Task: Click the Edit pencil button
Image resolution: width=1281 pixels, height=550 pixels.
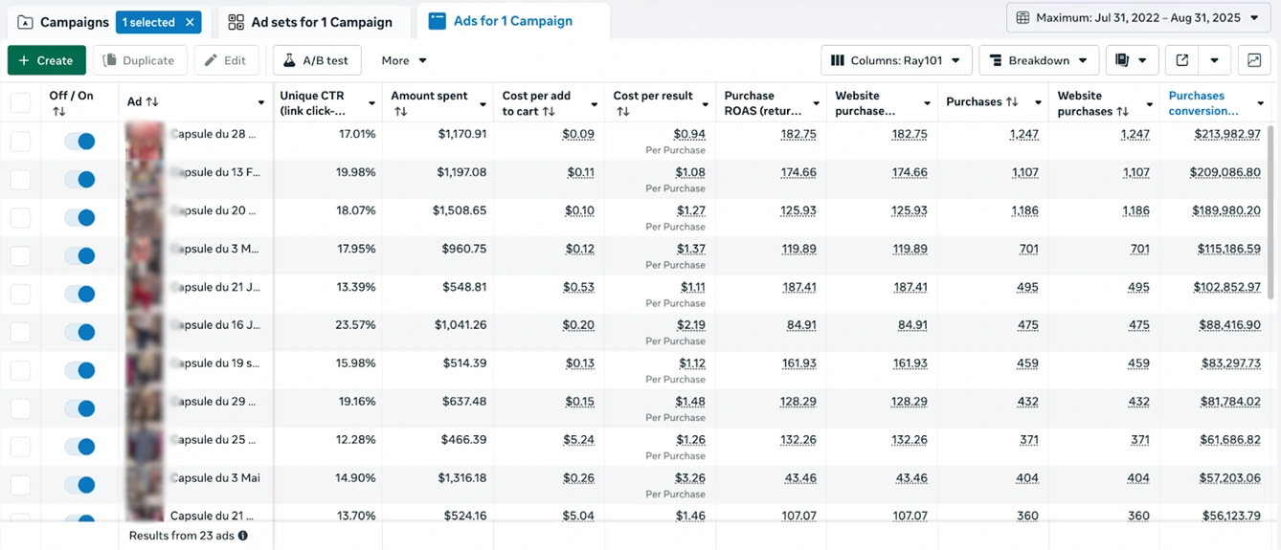Action: point(226,60)
